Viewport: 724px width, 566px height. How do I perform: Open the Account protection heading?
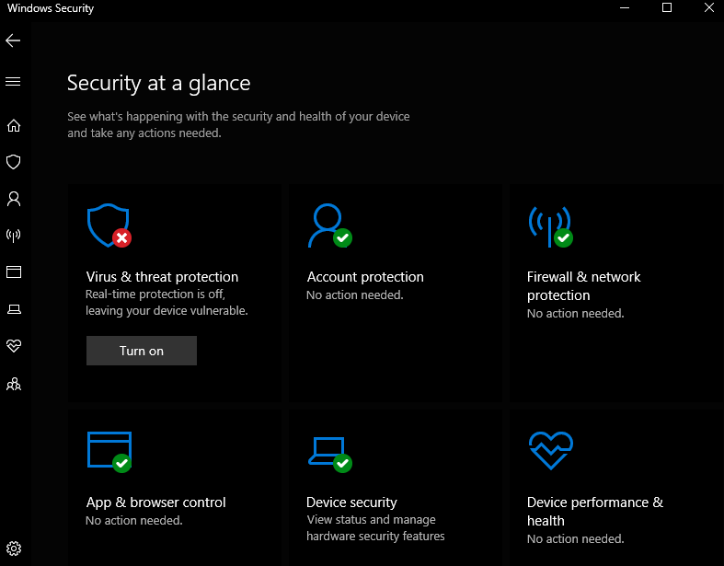pos(365,277)
